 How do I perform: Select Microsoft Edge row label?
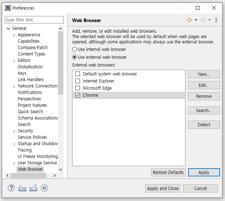pyautogui.click(x=97, y=88)
